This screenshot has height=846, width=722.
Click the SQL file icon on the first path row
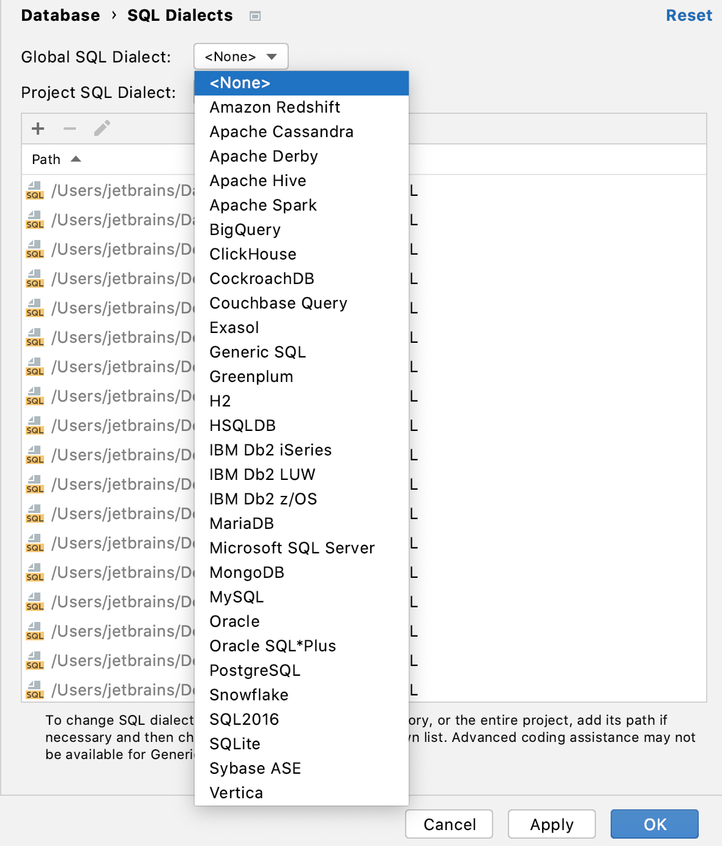click(35, 191)
